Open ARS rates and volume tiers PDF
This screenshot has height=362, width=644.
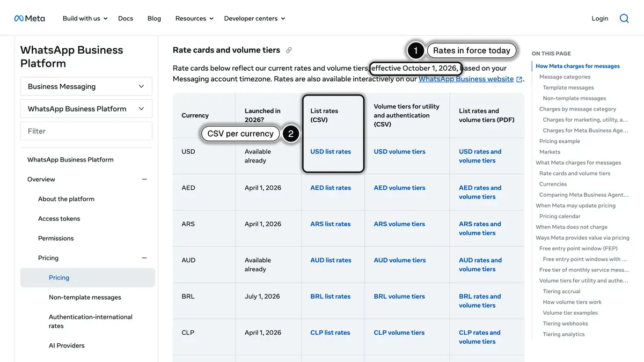tap(480, 228)
